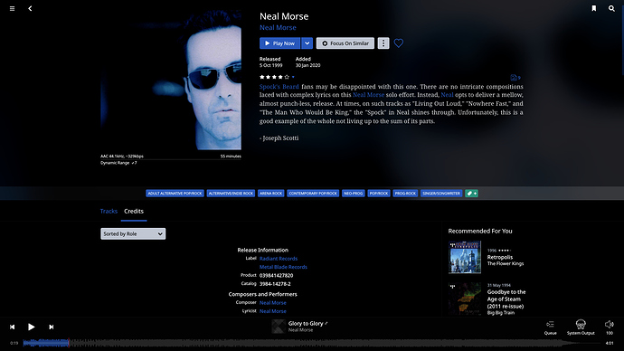The image size is (624, 351).
Task: Click the inline Neal Morse link in review
Action: (368, 95)
